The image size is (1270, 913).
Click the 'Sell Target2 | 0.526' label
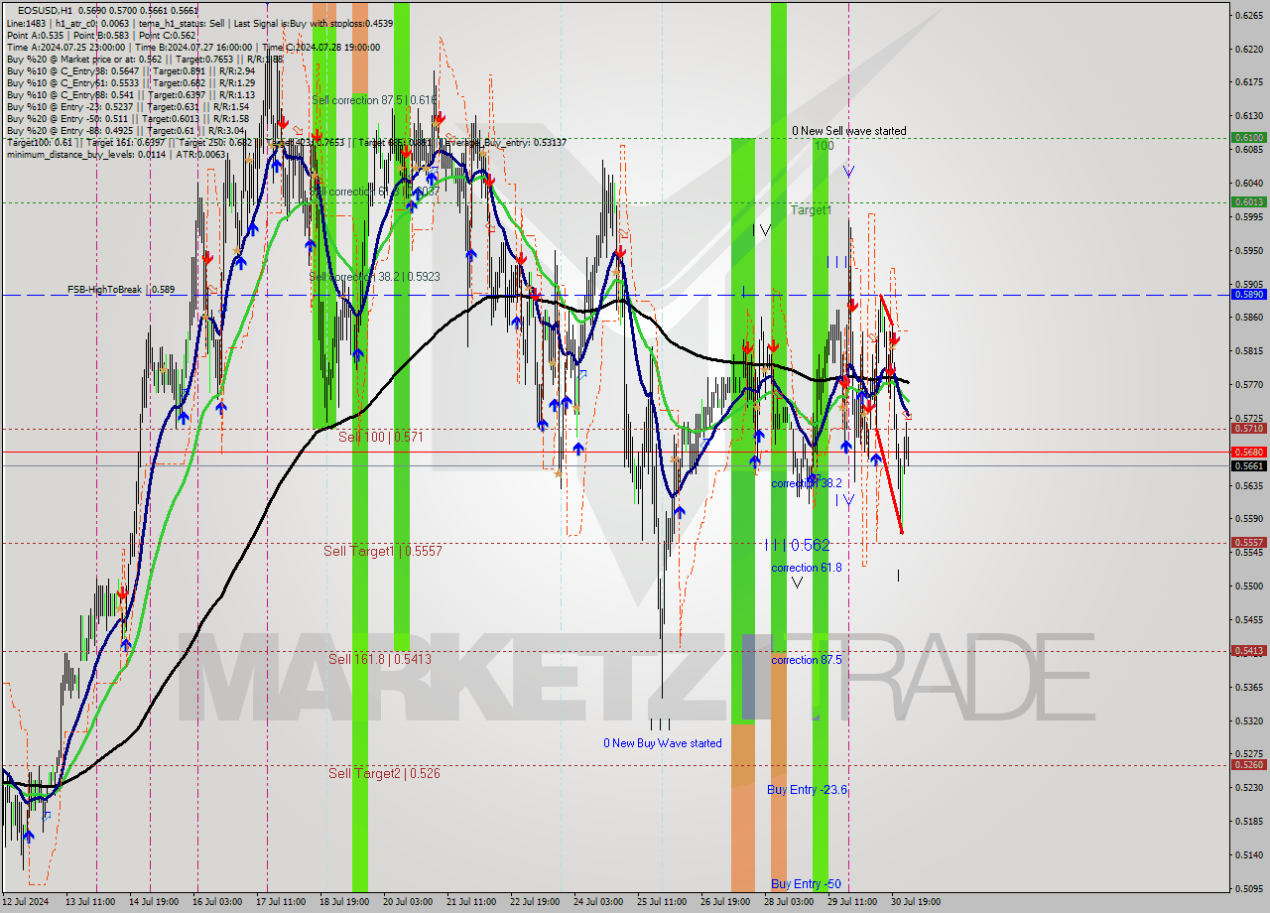point(384,773)
